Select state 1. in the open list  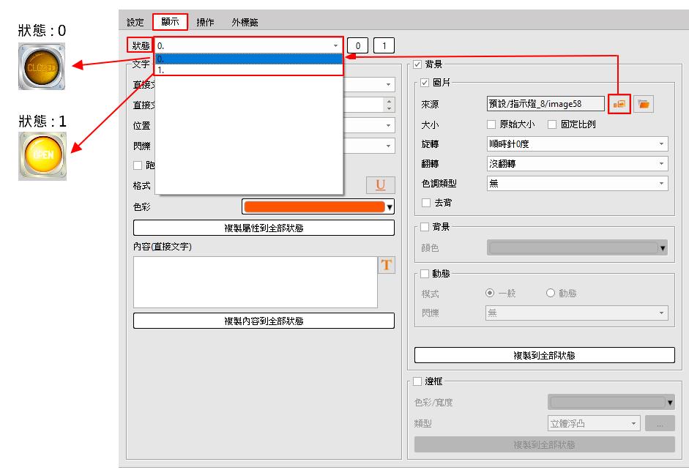[x=248, y=70]
